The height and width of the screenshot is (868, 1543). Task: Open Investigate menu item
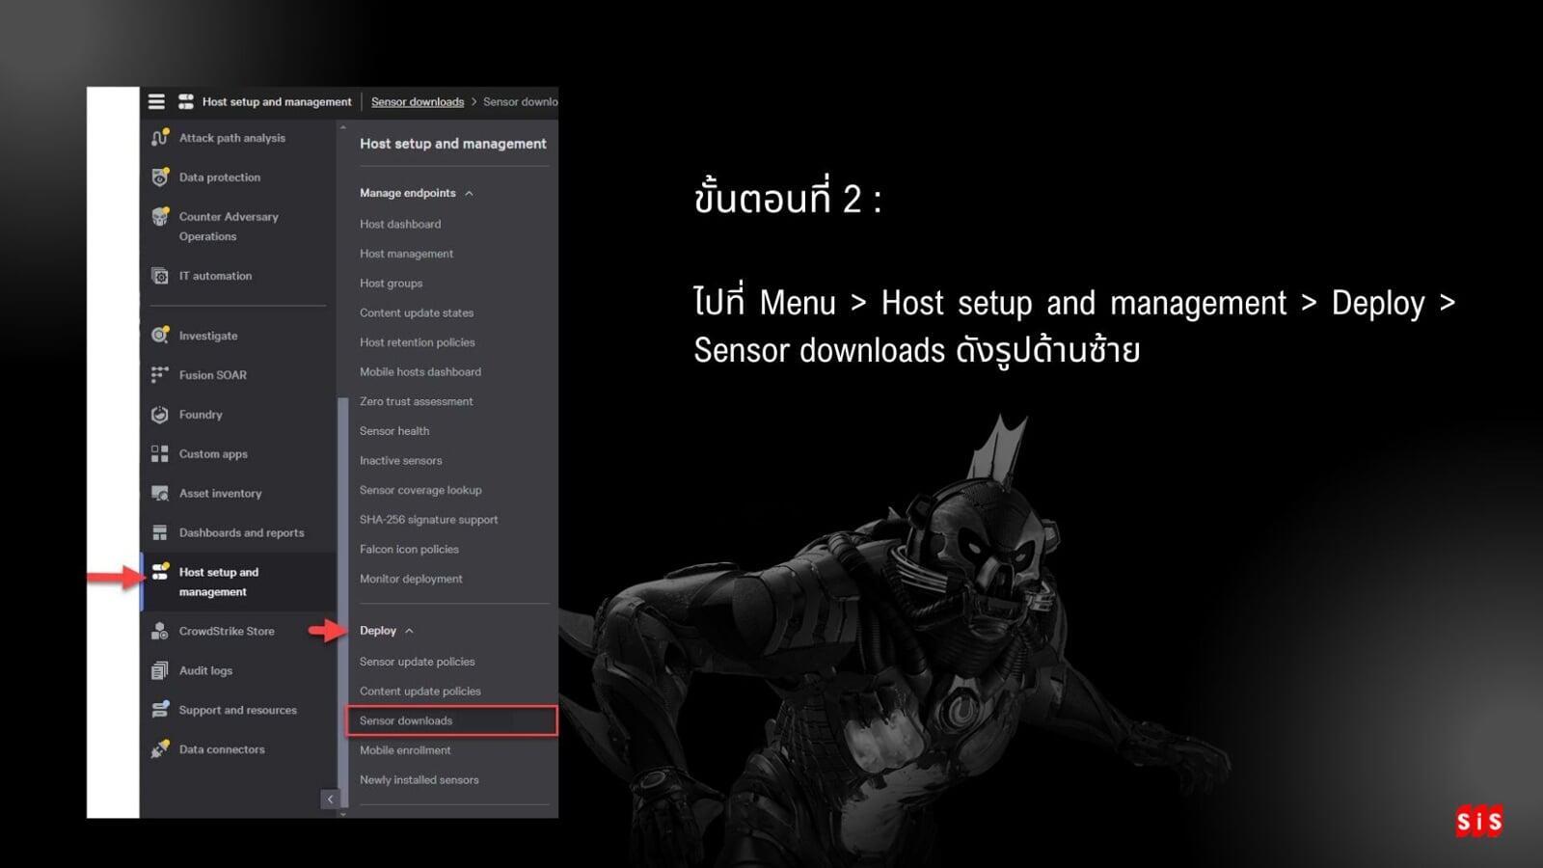208,336
